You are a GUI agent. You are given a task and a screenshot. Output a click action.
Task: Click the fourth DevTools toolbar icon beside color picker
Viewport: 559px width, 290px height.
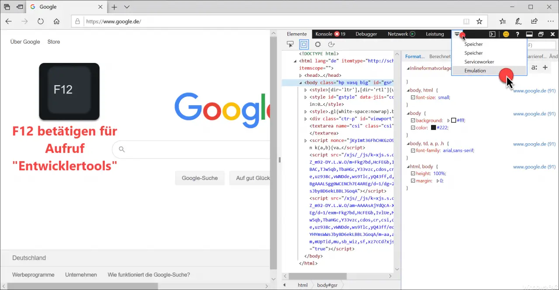click(x=331, y=44)
